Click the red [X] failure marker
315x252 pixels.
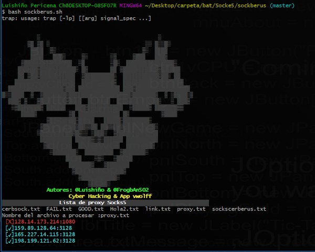pos(10,222)
